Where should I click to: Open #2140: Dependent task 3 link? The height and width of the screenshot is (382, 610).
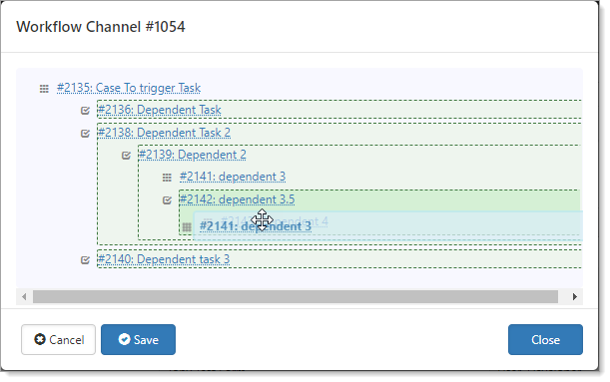pyautogui.click(x=164, y=259)
